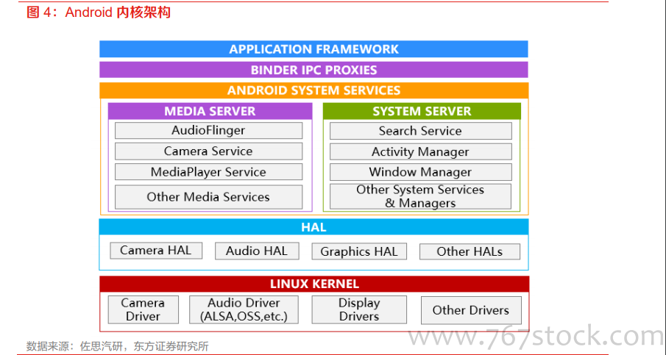Select the SYSTEM SERVER green header
This screenshot has width=666, height=355.
tap(422, 111)
